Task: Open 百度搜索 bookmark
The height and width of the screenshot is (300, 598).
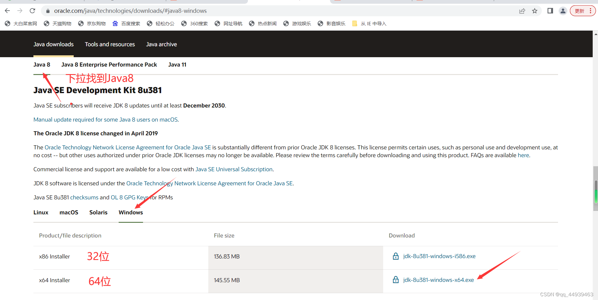Action: [x=126, y=24]
